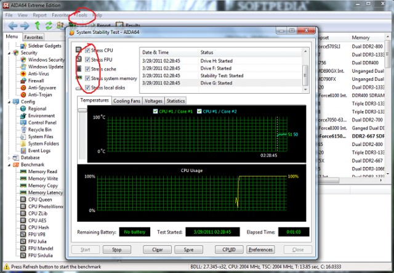The height and width of the screenshot is (273, 394).
Task: Open the Preferences button
Action: click(x=260, y=250)
